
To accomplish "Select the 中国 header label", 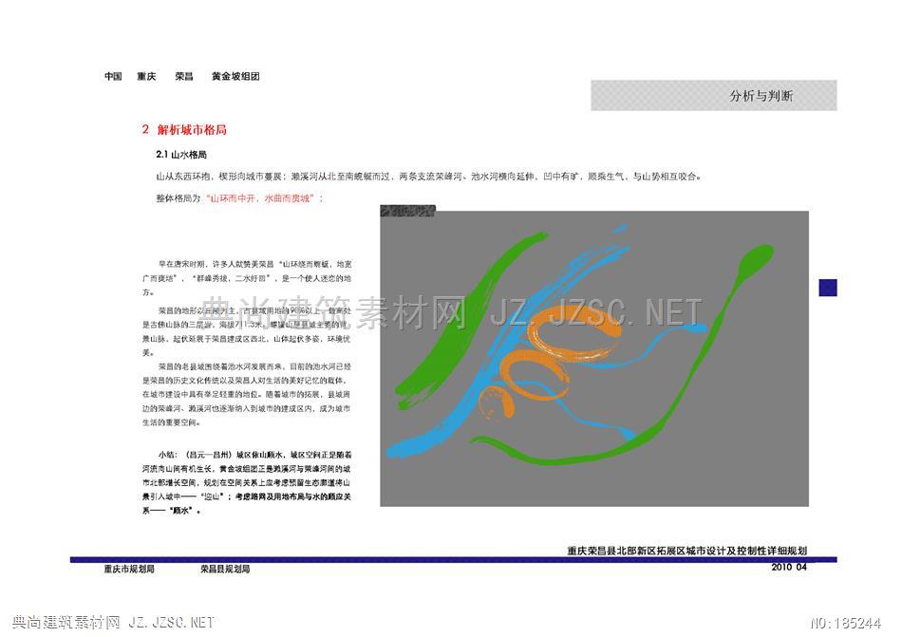I will [113, 76].
